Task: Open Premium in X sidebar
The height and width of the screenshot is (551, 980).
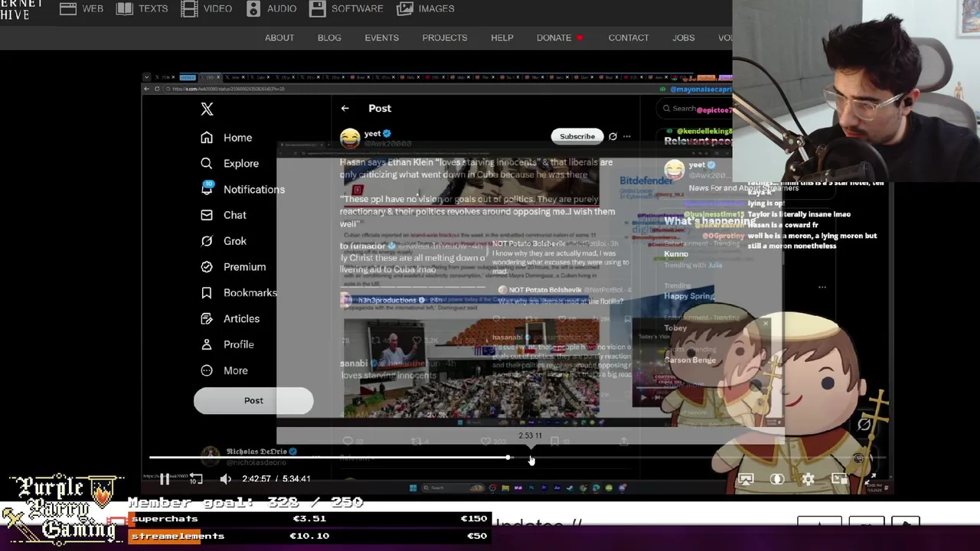Action: click(234, 267)
